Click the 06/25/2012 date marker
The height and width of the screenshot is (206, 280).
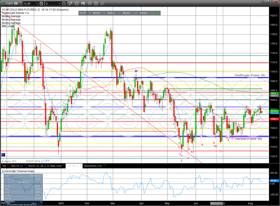[217, 203]
